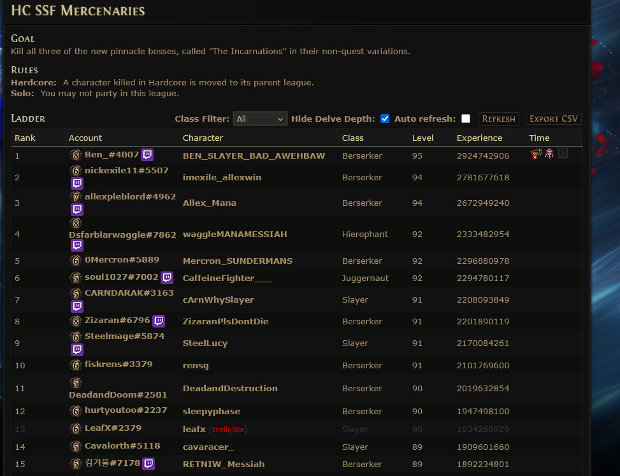The height and width of the screenshot is (476, 620).
Task: Click the Time column header
Action: (539, 138)
